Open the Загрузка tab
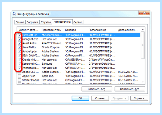The width and height of the screenshot is (162, 115). (32, 22)
